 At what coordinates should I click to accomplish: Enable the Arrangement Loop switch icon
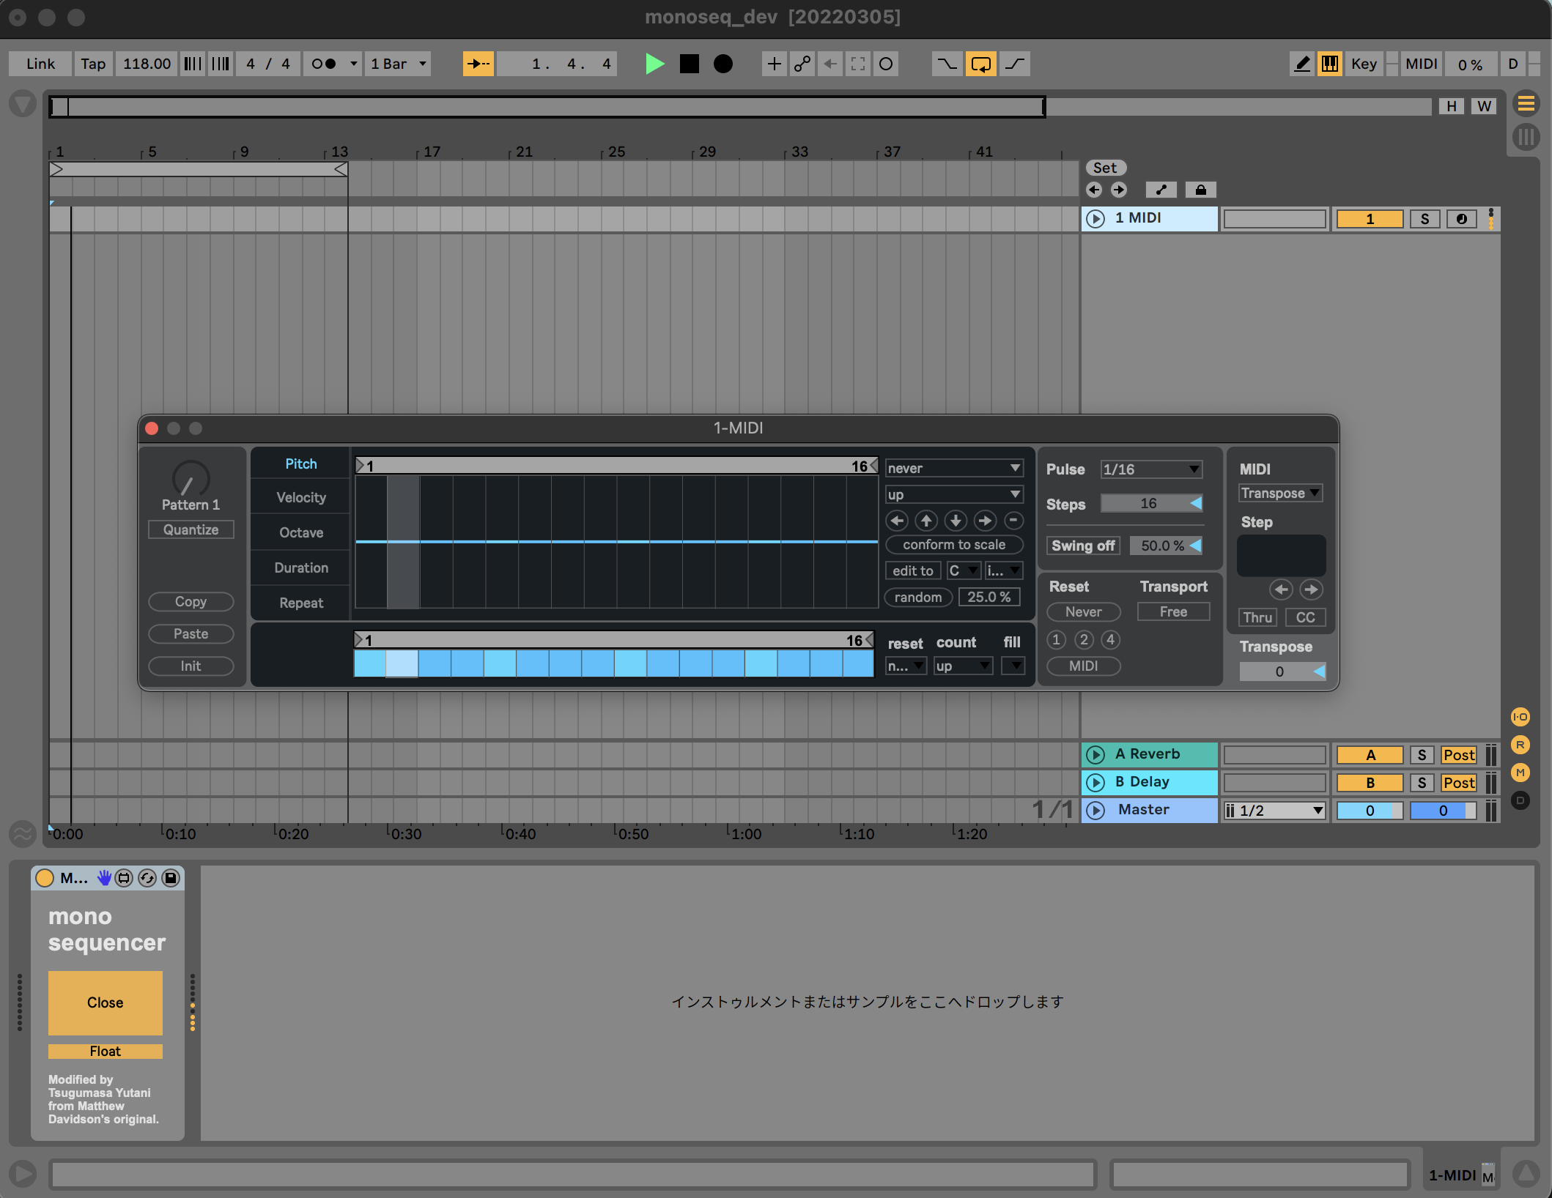point(980,64)
